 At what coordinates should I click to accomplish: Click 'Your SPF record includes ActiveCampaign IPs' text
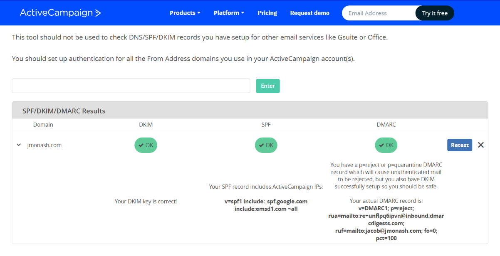click(x=266, y=187)
